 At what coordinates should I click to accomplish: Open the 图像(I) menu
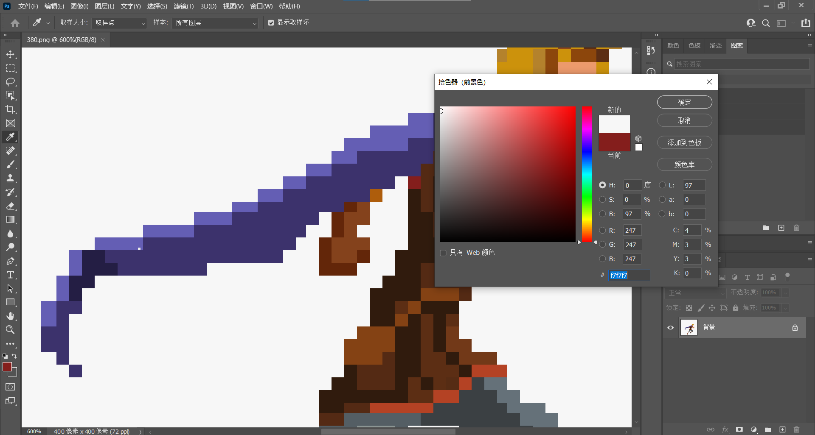[x=79, y=6]
